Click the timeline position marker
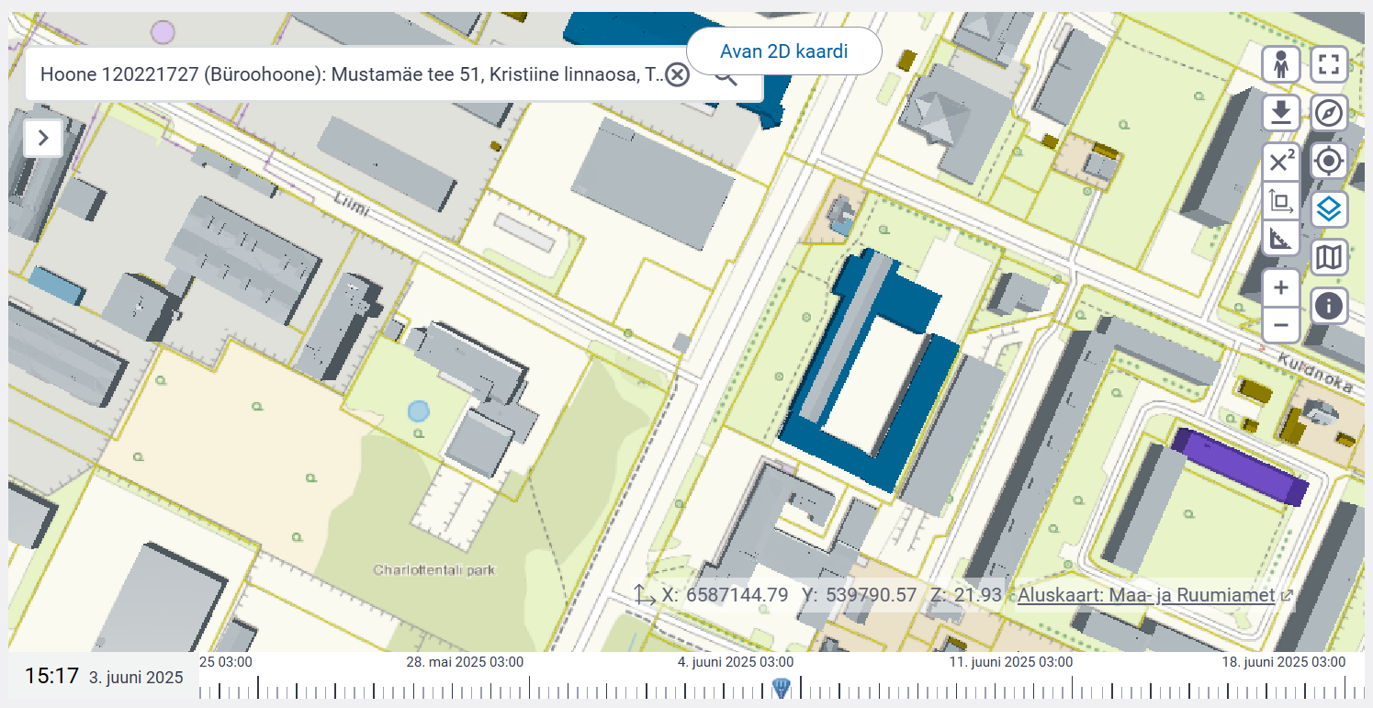The image size is (1373, 708). (x=781, y=688)
